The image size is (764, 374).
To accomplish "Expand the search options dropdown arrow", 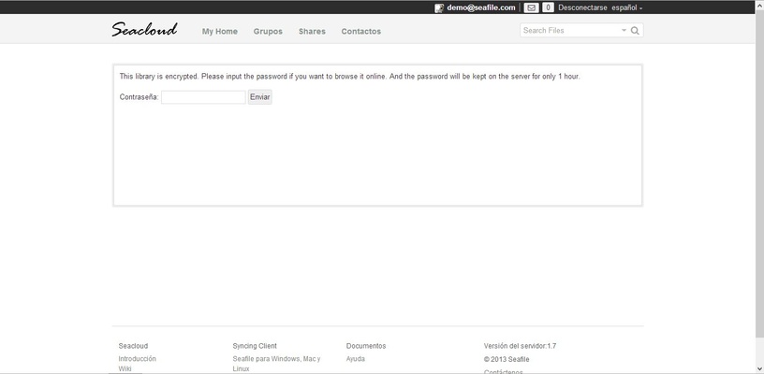I will pyautogui.click(x=624, y=30).
